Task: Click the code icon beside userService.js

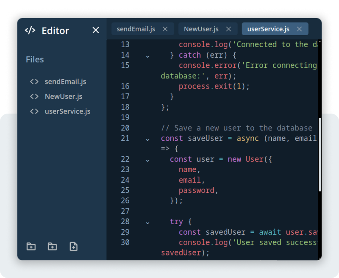Action: (34, 111)
